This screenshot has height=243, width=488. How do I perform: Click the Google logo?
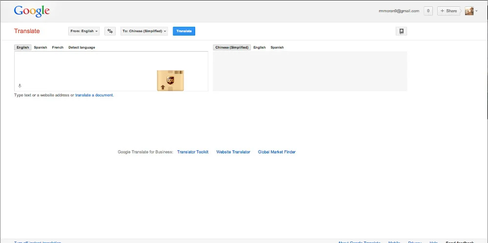click(32, 11)
